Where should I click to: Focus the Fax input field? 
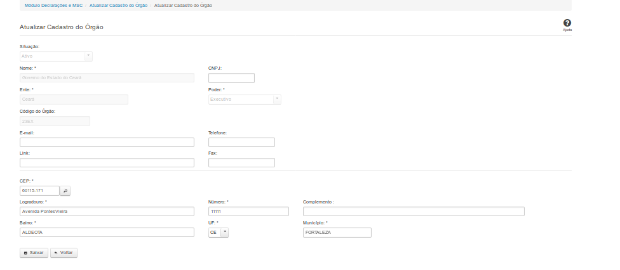click(241, 163)
